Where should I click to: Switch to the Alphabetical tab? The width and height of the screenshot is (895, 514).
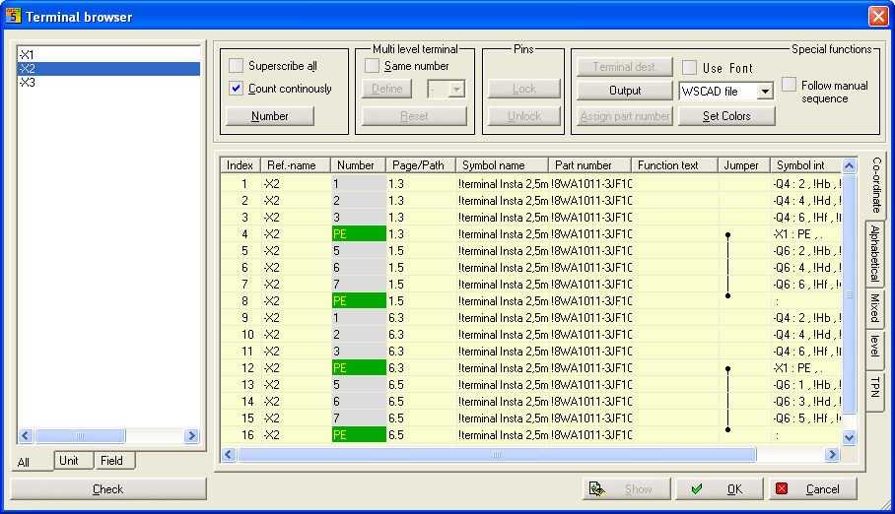(x=874, y=253)
